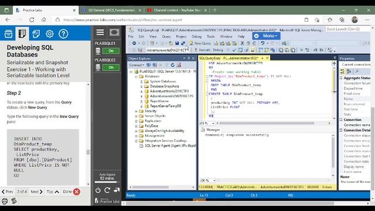Toggle PLABSQL02 power On switch
The image size is (375, 211).
(x=111, y=67)
